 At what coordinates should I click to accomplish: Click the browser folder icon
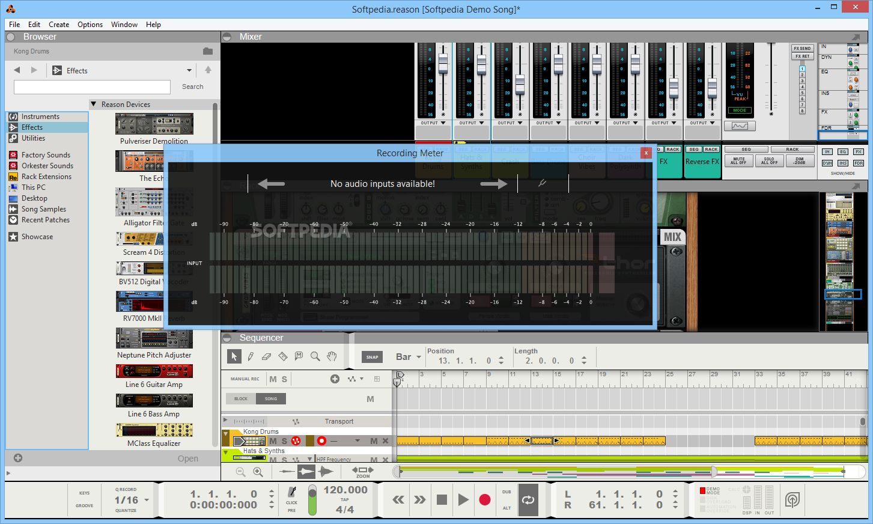pyautogui.click(x=208, y=51)
